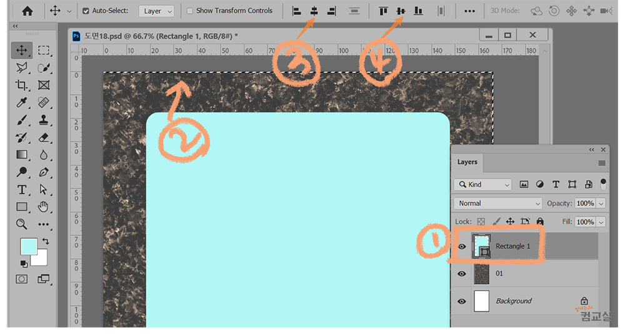
Task: Click the foreground color swatch
Action: pyautogui.click(x=29, y=246)
